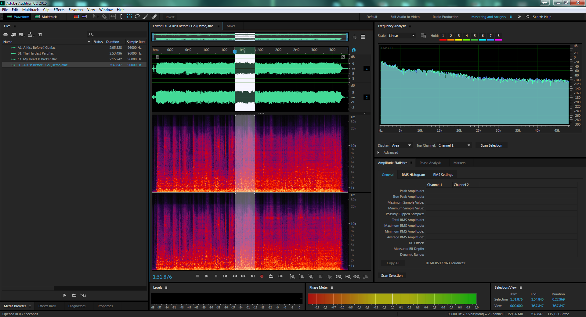Image resolution: width=586 pixels, height=317 pixels.
Task: Switch to Waveform editor view
Action: coord(18,17)
